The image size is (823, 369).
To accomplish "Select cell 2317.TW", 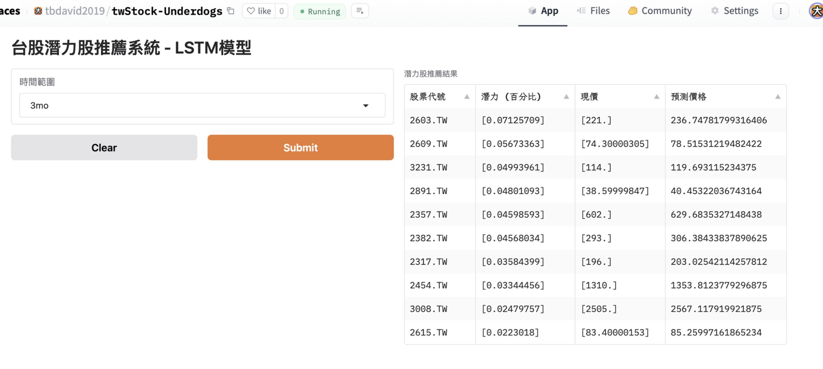I will (440, 262).
